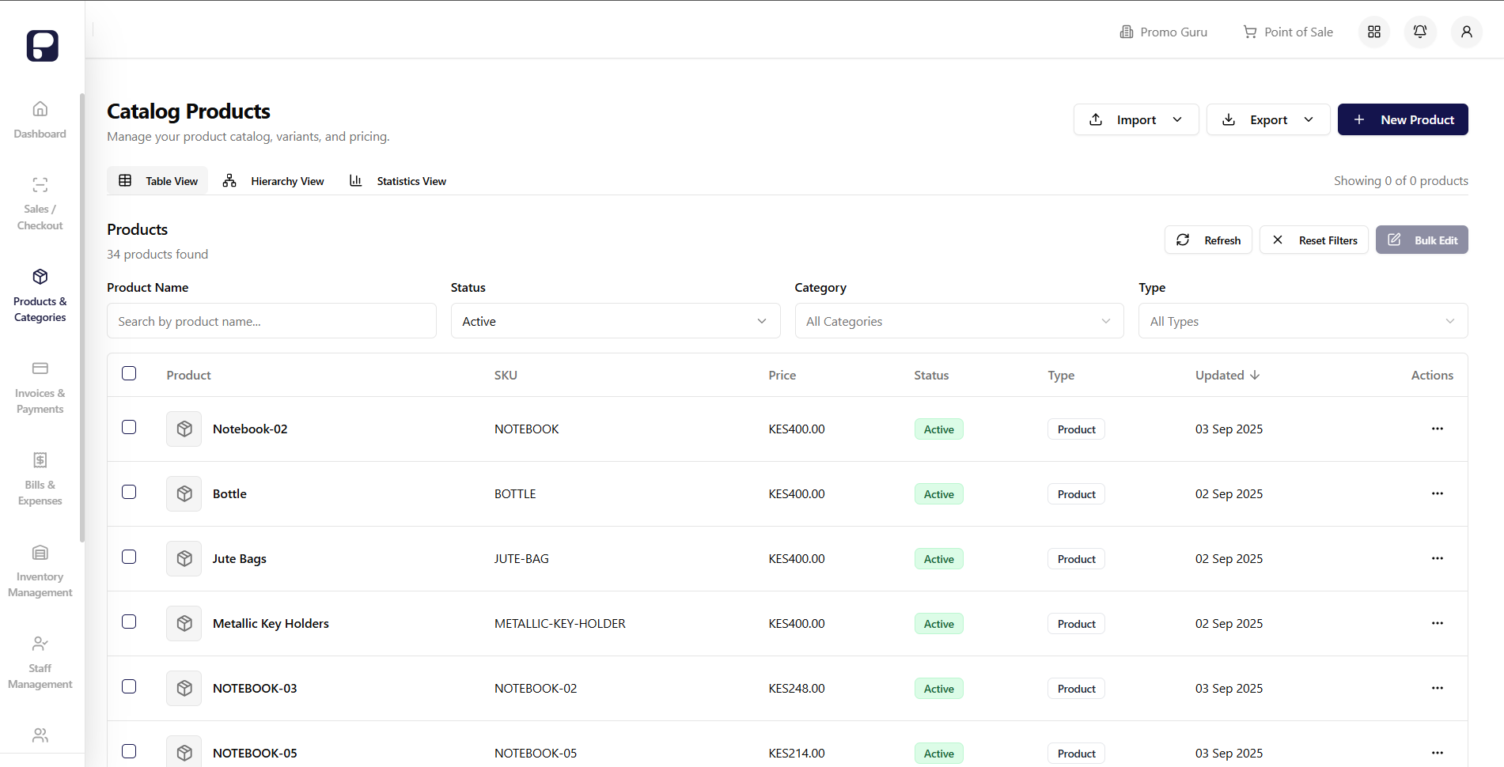
Task: Click the New Product button
Action: [1402, 119]
